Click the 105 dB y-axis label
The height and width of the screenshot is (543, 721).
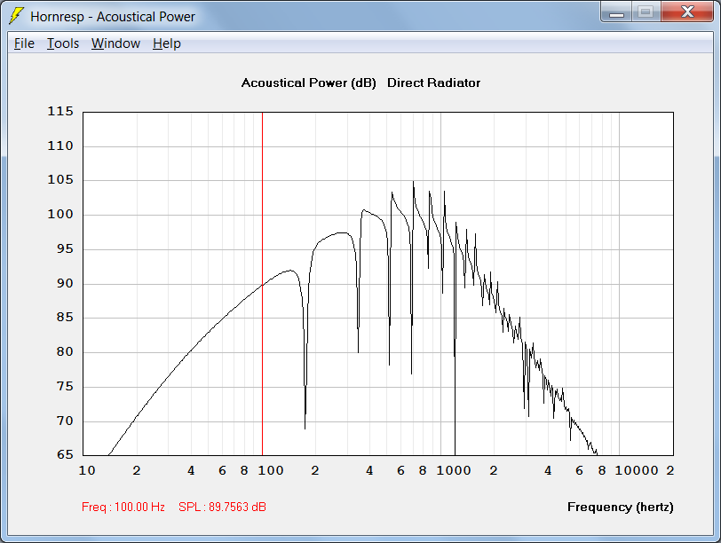(60, 179)
